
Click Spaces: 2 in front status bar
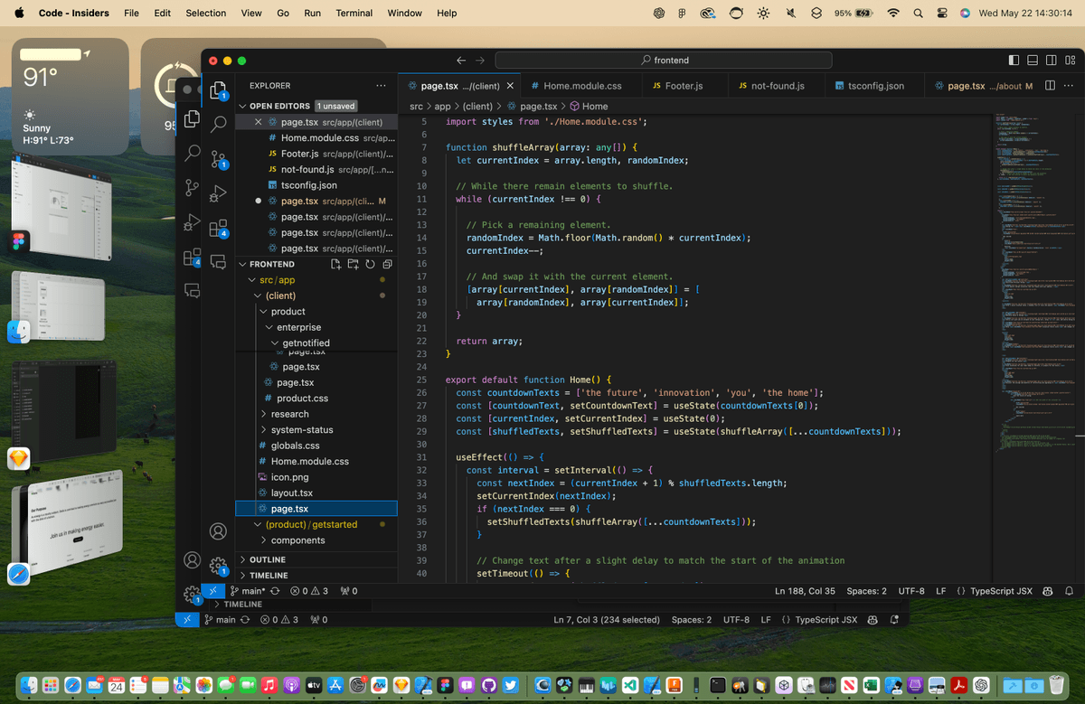tap(866, 591)
